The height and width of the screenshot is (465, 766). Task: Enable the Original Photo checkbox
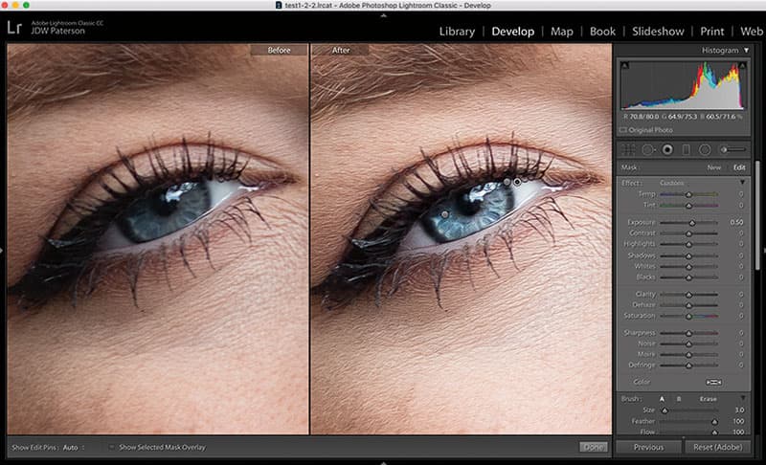[x=623, y=130]
